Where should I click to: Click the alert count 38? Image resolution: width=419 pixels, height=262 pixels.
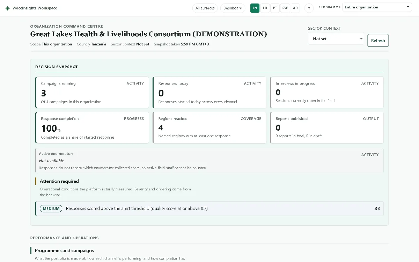(x=377, y=209)
